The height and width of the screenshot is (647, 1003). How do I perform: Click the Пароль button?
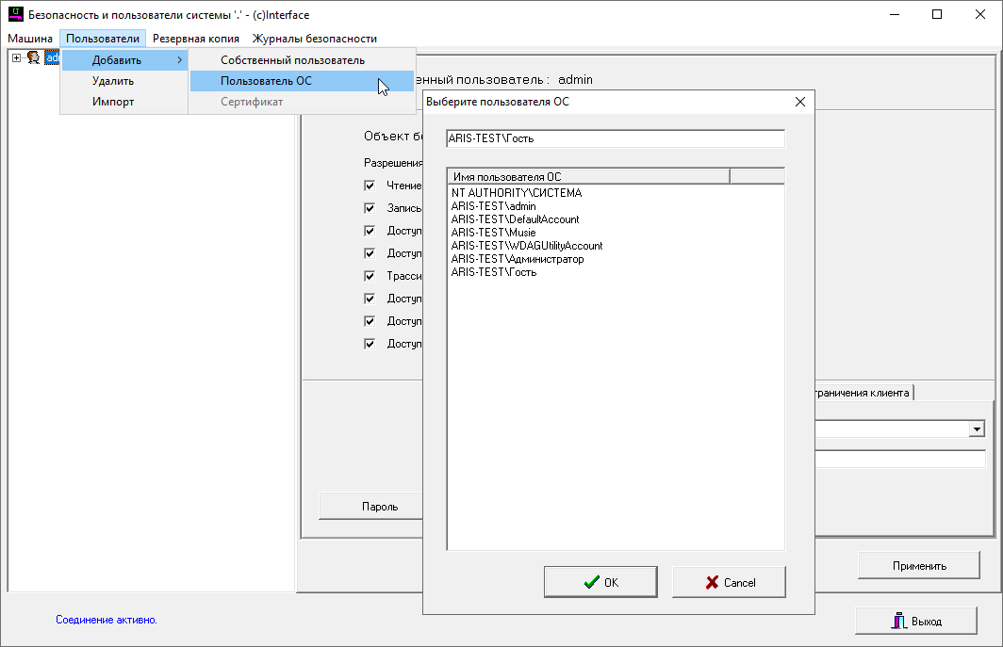click(380, 507)
